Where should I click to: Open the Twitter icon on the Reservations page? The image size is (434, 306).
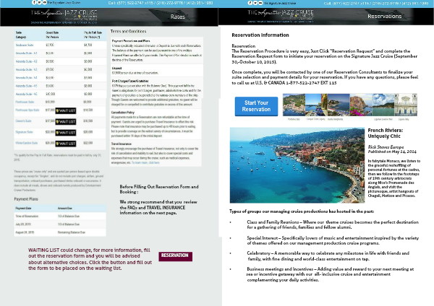click(x=255, y=3)
